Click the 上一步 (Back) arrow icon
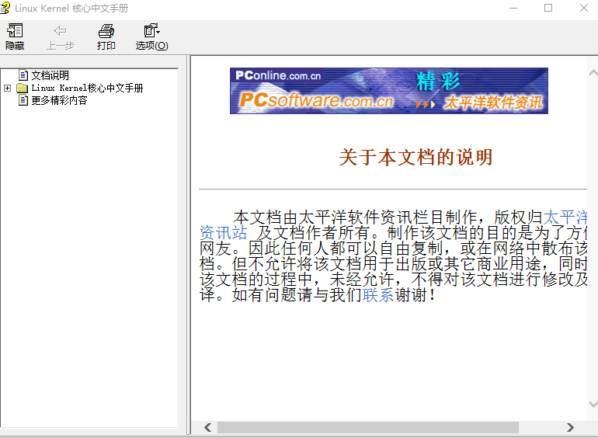The image size is (598, 438). (60, 32)
